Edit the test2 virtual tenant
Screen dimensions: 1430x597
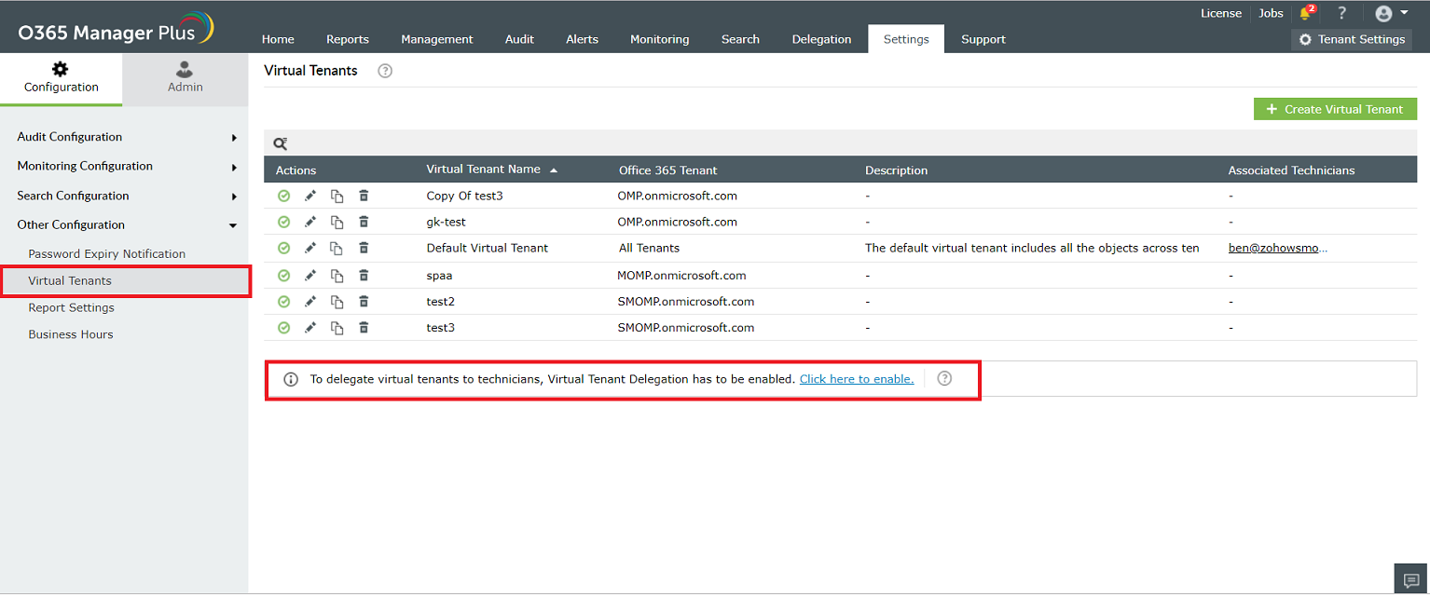(310, 302)
